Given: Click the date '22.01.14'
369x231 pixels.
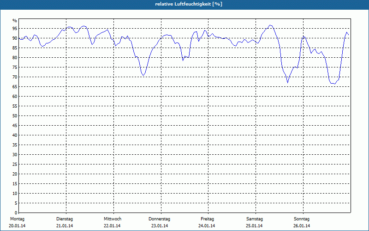Looking at the screenshot, I should (112, 226).
